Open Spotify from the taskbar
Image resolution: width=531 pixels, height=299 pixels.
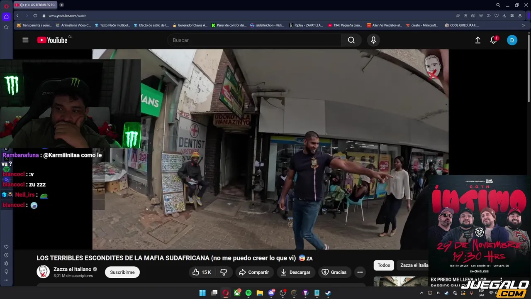coord(248,293)
